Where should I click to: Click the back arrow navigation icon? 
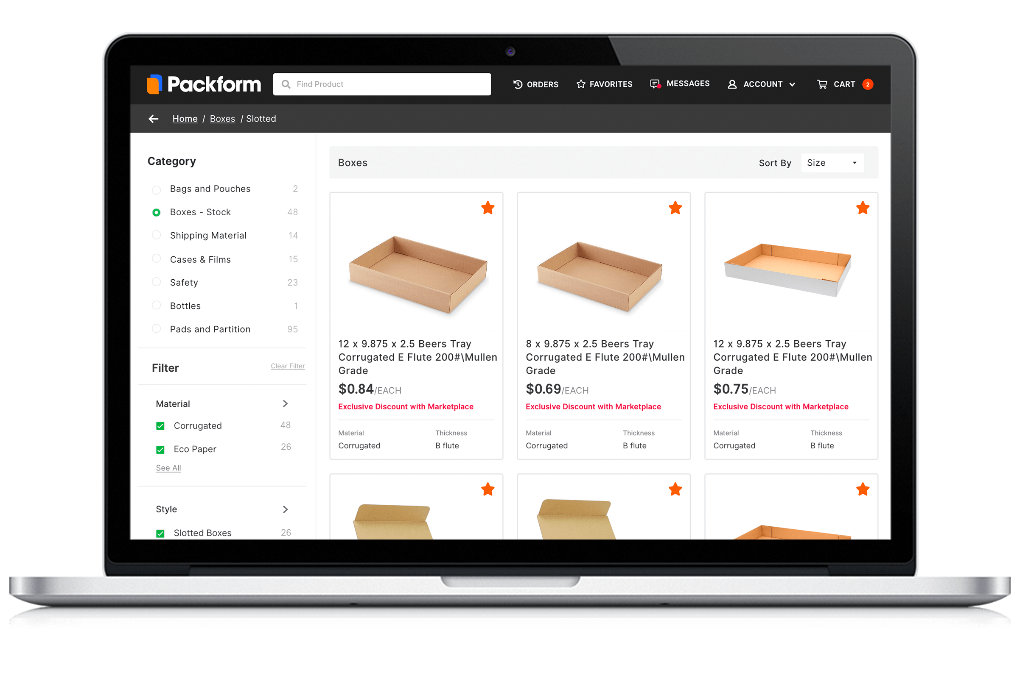(x=153, y=119)
